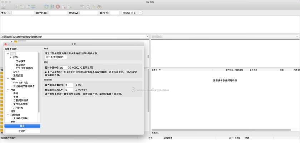Open the Site Manager toolbar icon
This screenshot has height=143, width=300.
(4, 6)
